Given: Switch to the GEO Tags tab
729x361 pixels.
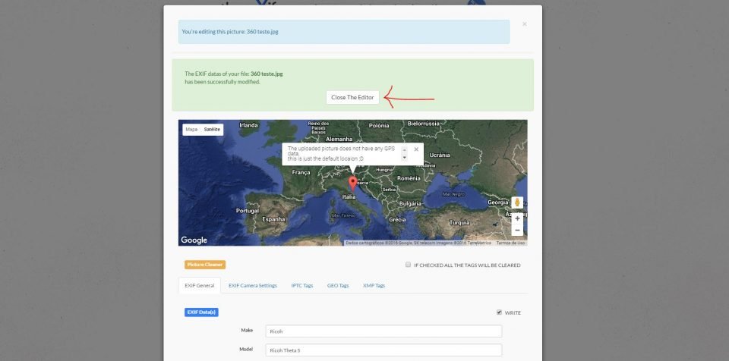Looking at the screenshot, I should pos(338,286).
